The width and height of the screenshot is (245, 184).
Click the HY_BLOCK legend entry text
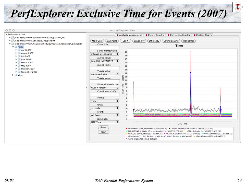click(183, 134)
